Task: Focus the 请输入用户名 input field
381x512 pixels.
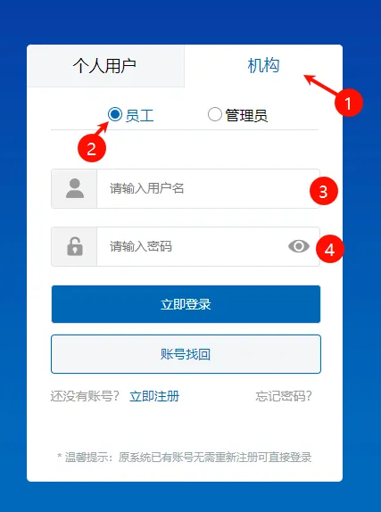Action: [x=208, y=188]
